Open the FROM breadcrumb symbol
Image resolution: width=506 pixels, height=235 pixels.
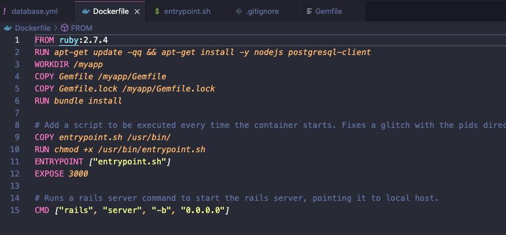pyautogui.click(x=82, y=28)
